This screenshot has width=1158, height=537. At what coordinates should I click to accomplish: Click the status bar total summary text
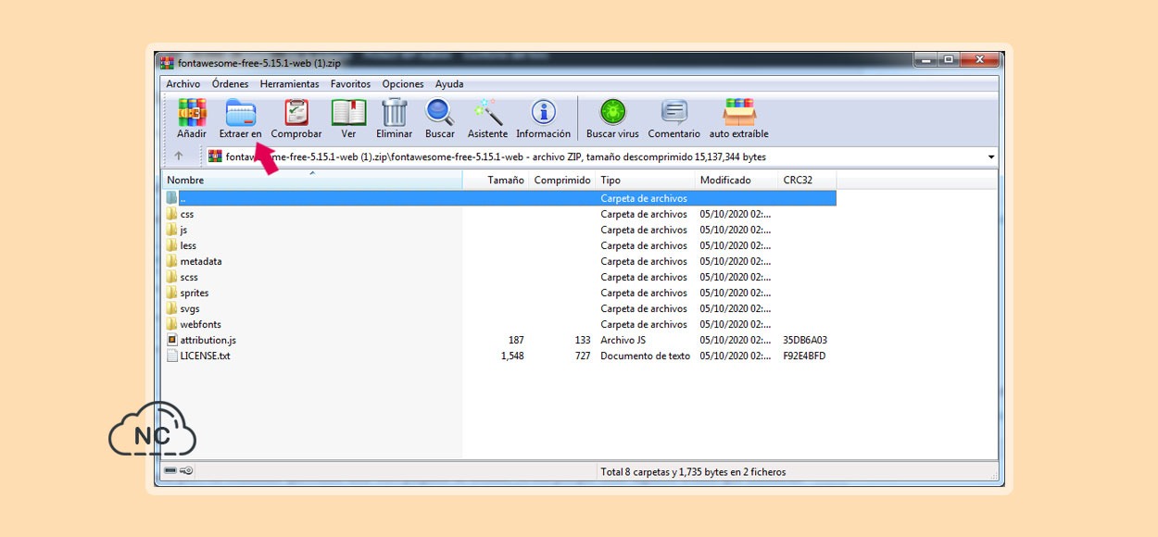693,471
